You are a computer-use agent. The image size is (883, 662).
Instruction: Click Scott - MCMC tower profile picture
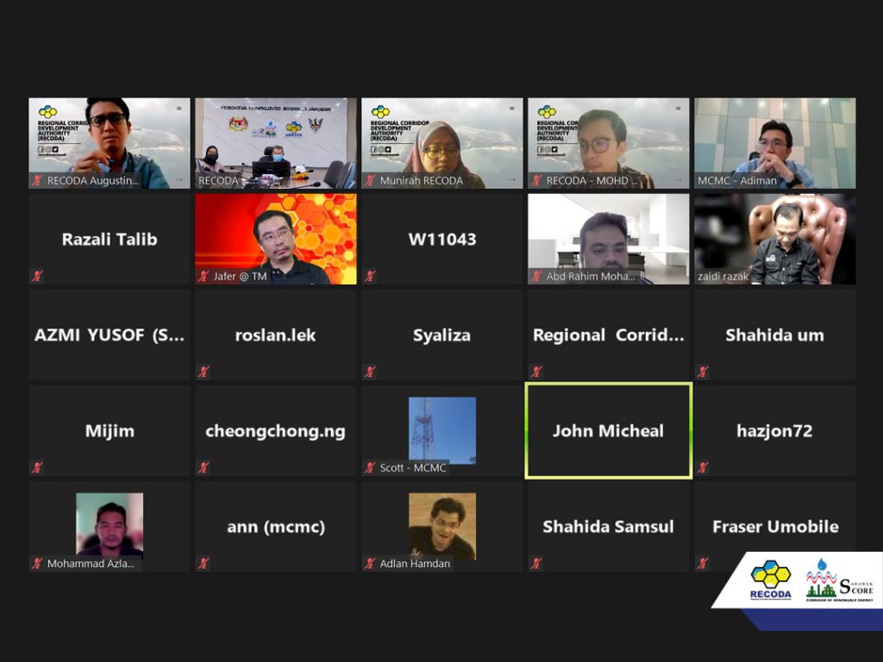(442, 431)
